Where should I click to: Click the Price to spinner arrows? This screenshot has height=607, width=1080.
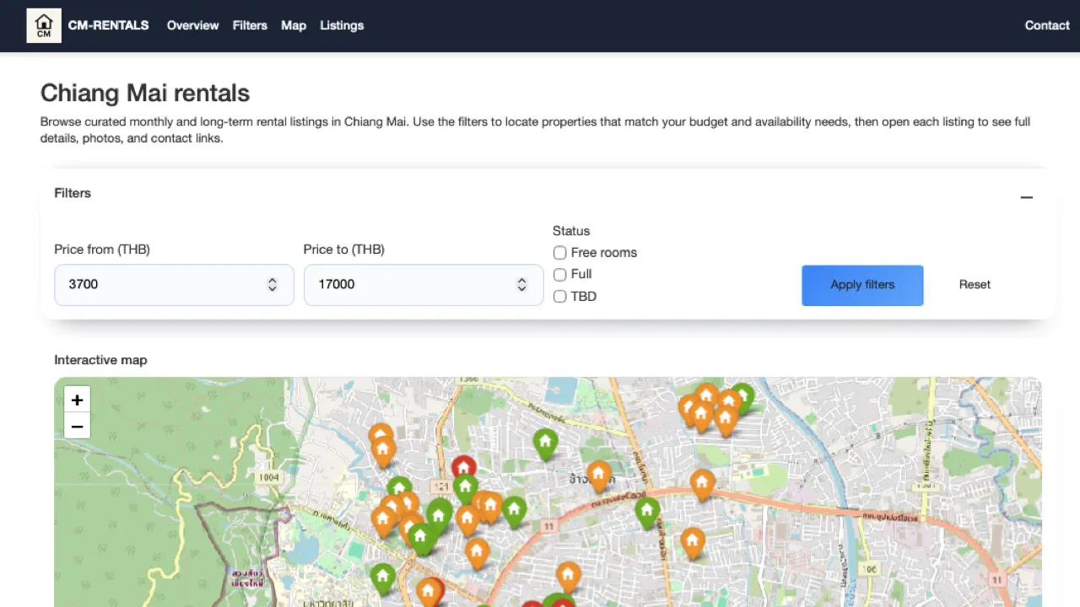(x=521, y=285)
